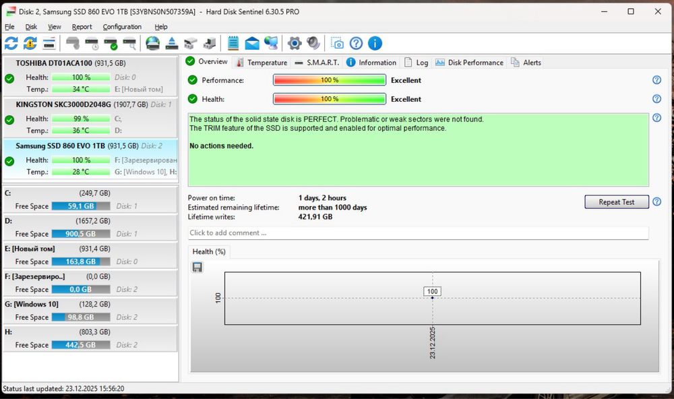Click the eject-style disk toolbar icon

[x=171, y=43]
